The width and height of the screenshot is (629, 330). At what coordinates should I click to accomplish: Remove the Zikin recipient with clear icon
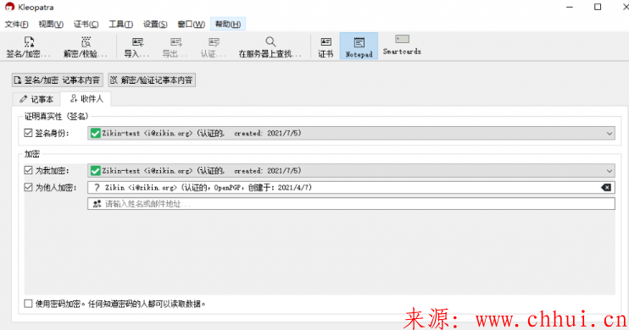pyautogui.click(x=606, y=188)
